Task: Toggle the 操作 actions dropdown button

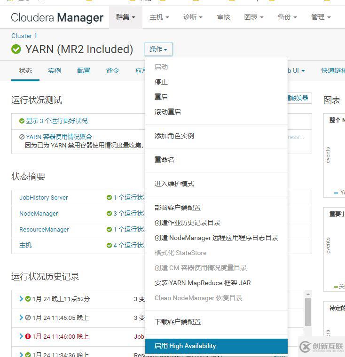Action: point(158,49)
